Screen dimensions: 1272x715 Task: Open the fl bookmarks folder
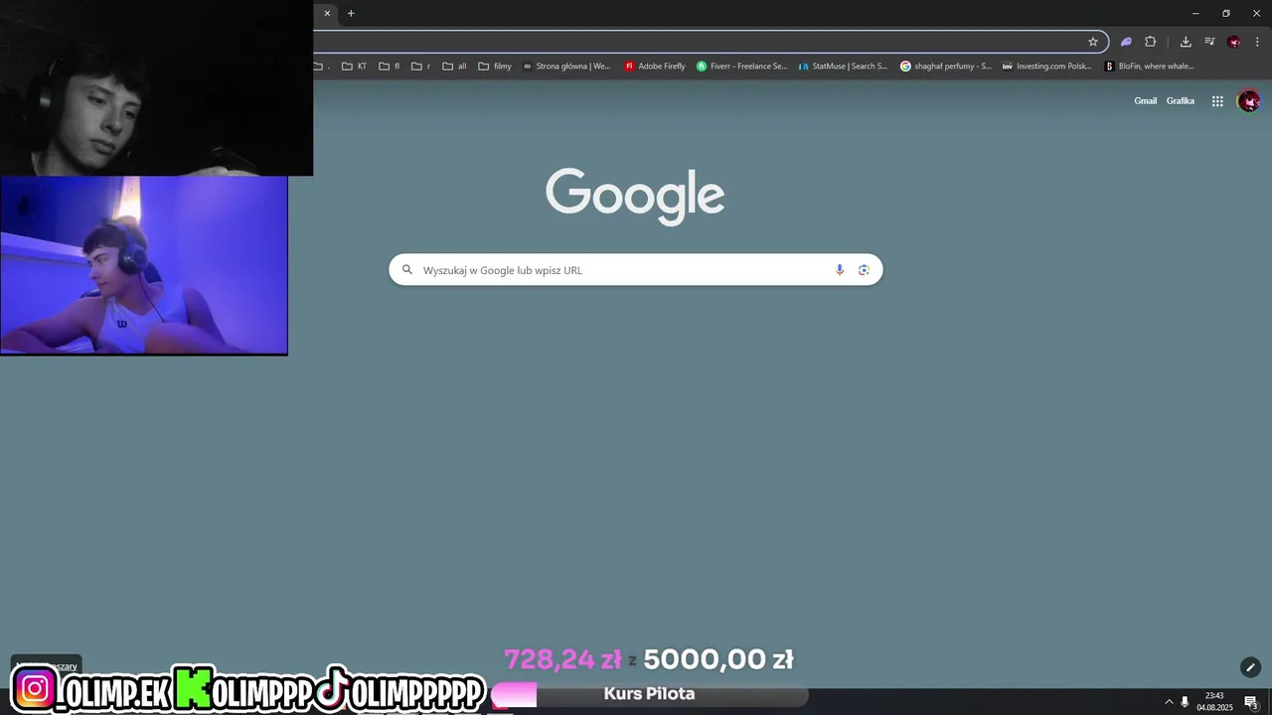[x=390, y=67]
